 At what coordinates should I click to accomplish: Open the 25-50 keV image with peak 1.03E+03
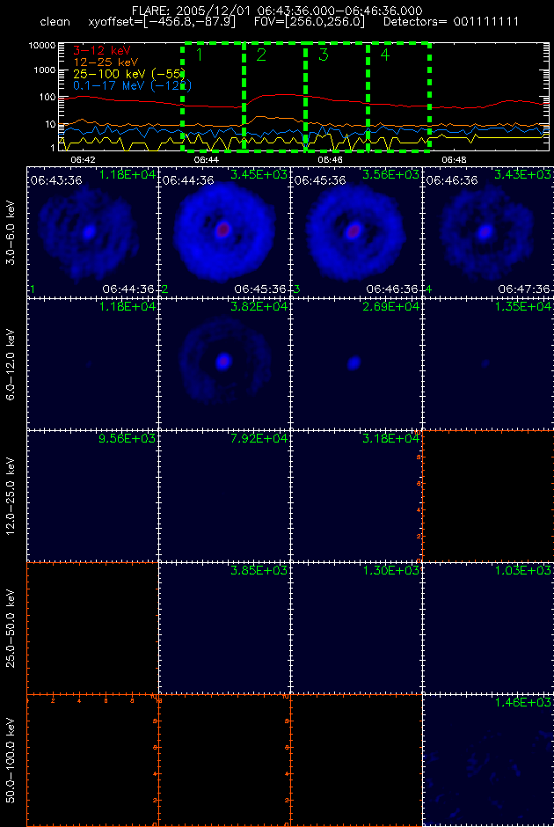[488, 627]
